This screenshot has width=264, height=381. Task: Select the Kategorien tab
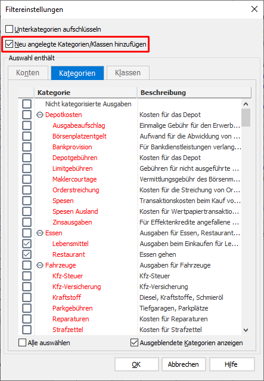(77, 73)
